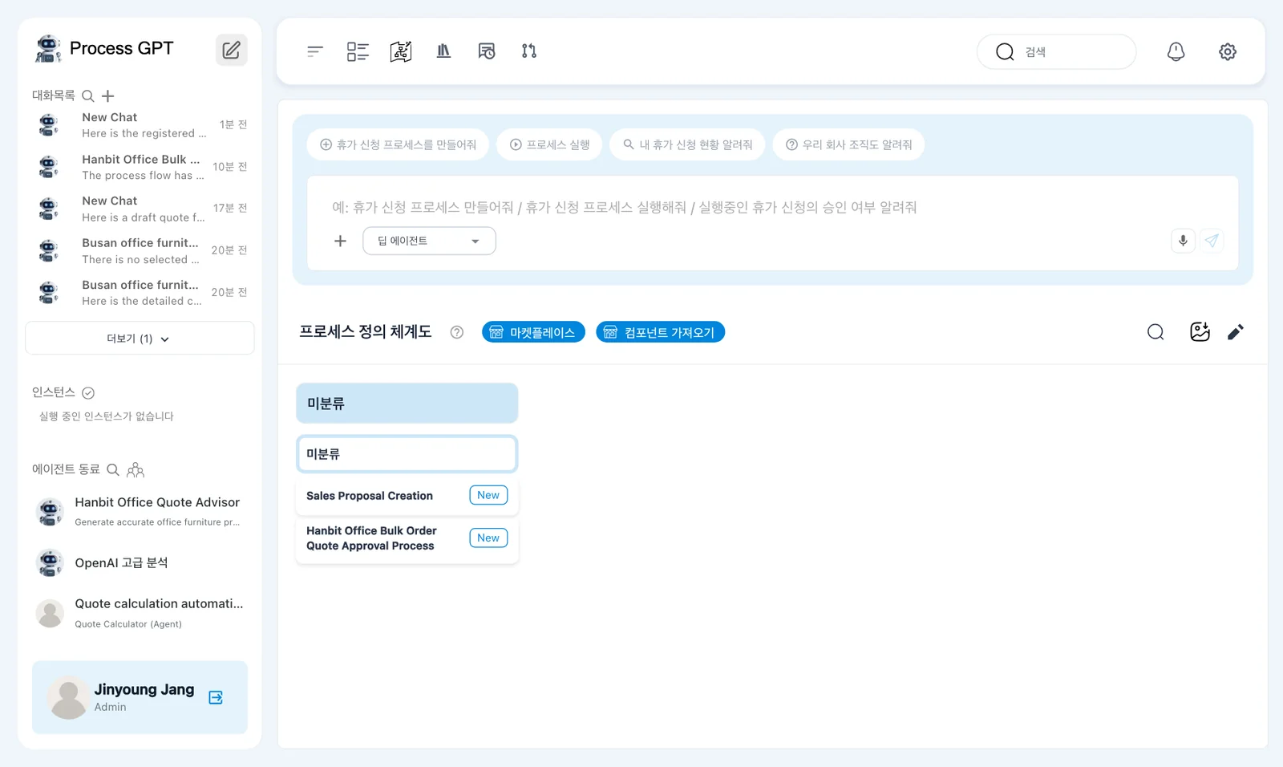The image size is (1283, 767).
Task: Click 컴포넌트 가져오기 button
Action: (660, 332)
